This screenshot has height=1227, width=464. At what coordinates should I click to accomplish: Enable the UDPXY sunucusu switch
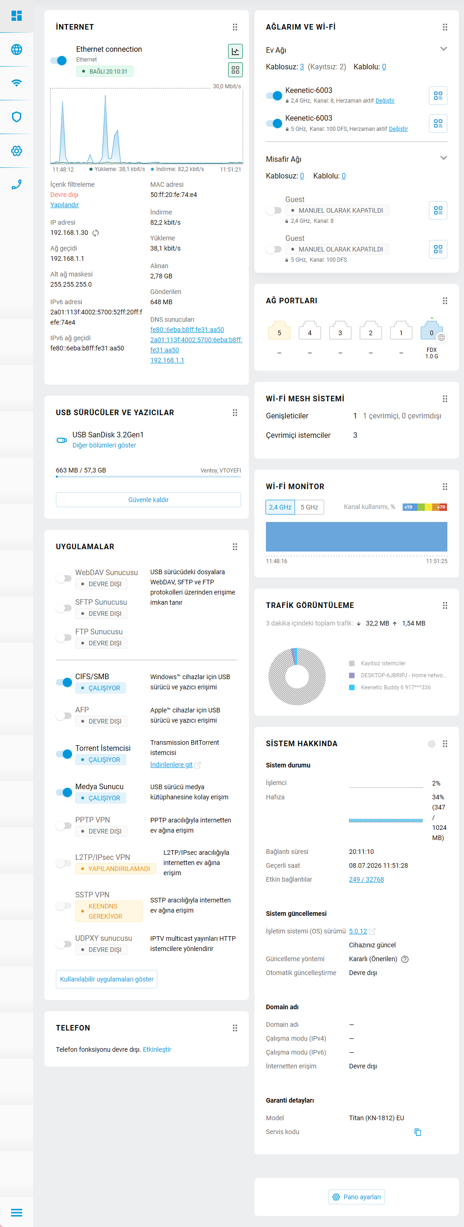click(64, 944)
